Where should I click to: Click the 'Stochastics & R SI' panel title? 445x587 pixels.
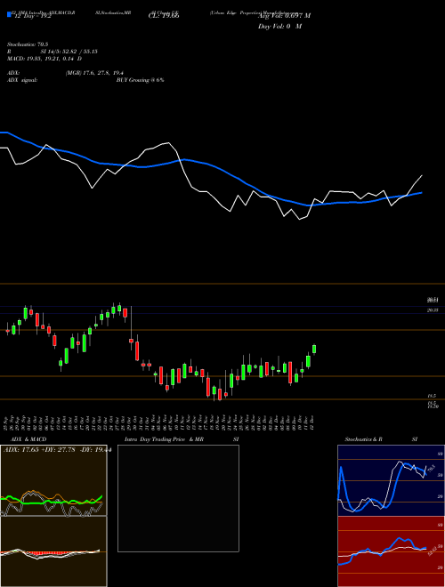coord(381,439)
